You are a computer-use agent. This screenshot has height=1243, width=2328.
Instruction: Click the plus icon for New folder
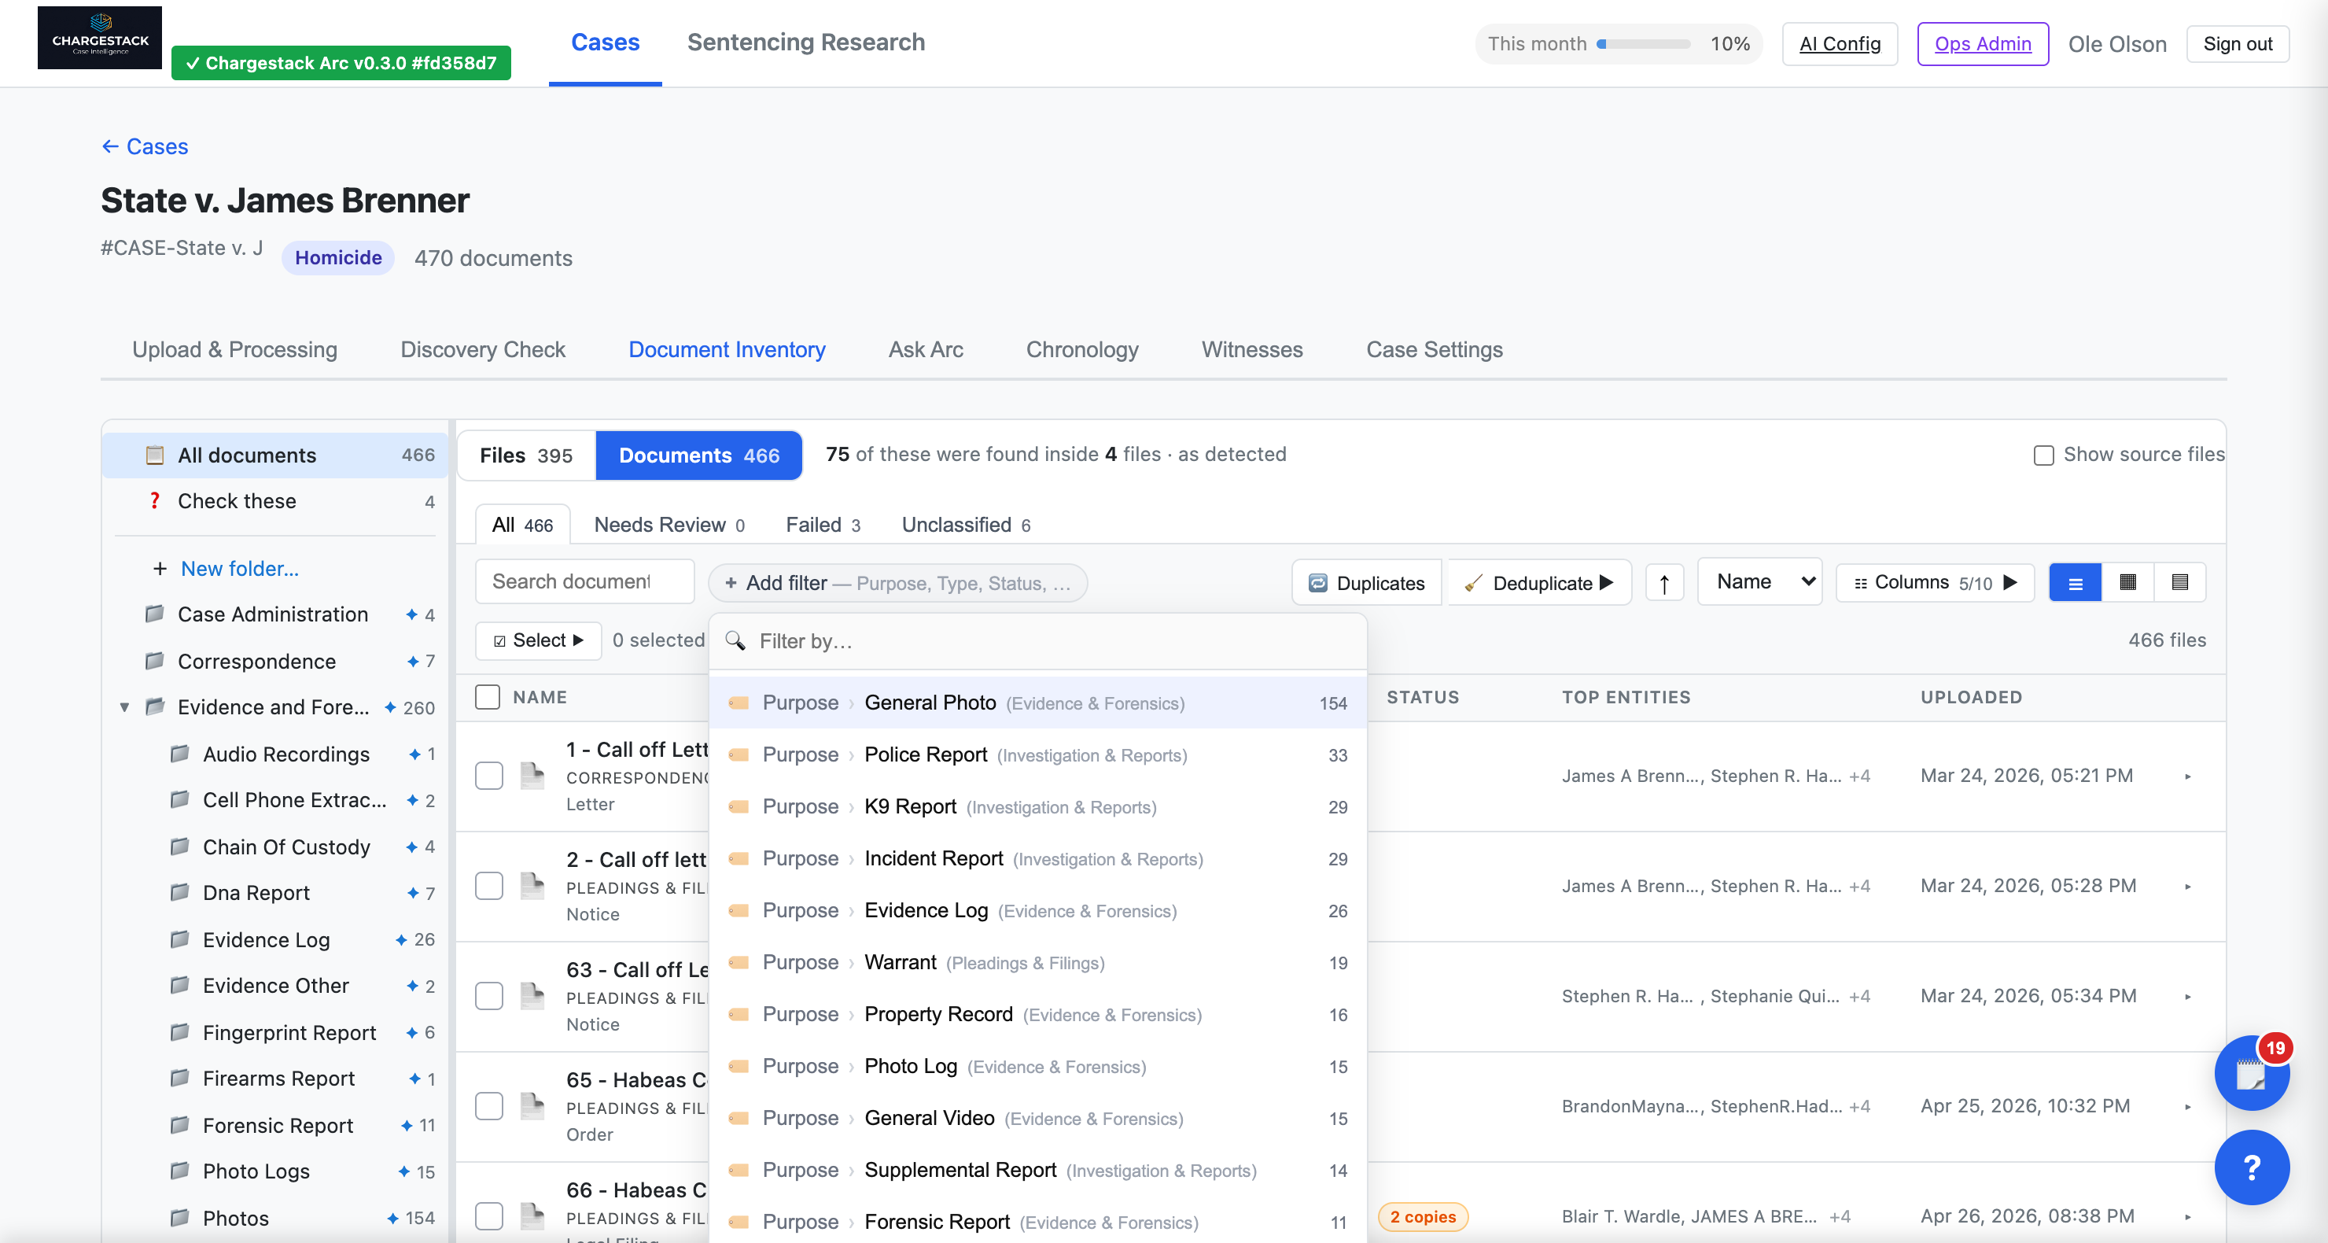point(159,569)
